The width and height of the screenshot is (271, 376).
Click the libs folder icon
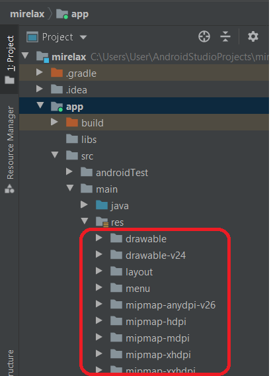pos(72,138)
